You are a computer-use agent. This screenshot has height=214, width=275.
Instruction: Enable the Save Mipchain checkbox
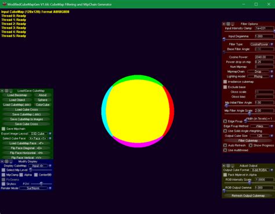(3, 129)
